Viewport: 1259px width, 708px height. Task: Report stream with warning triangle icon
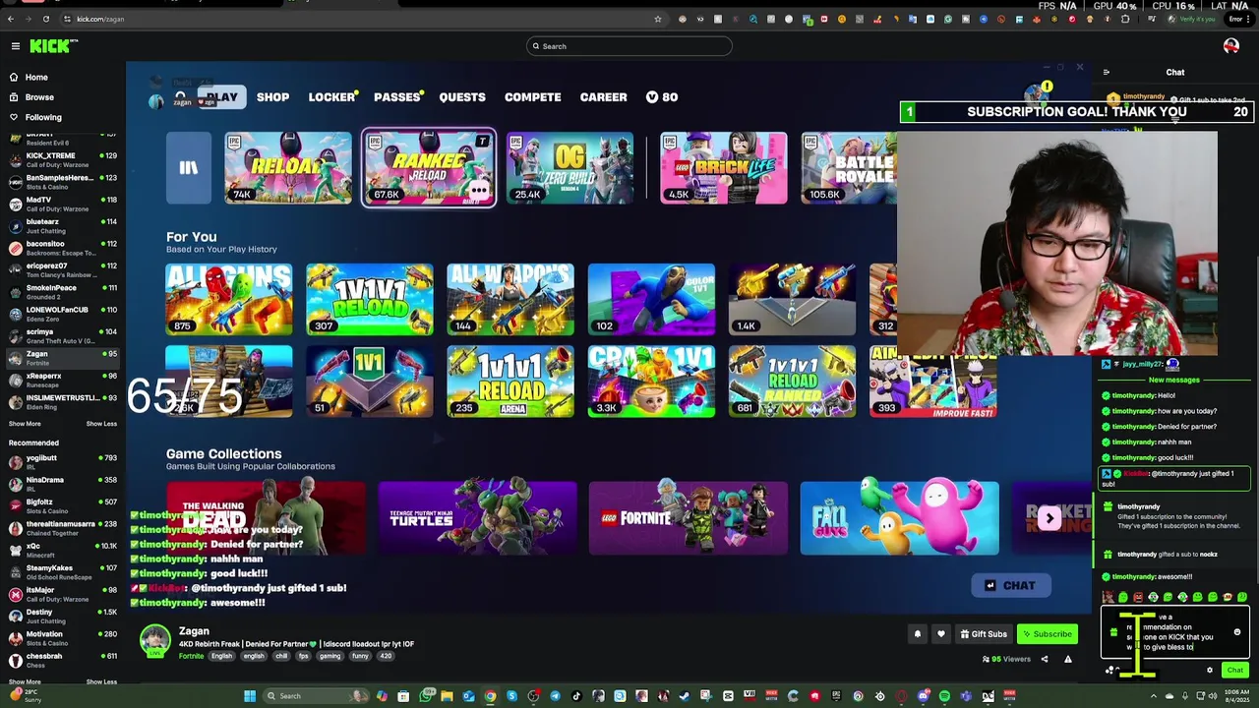point(1067,659)
